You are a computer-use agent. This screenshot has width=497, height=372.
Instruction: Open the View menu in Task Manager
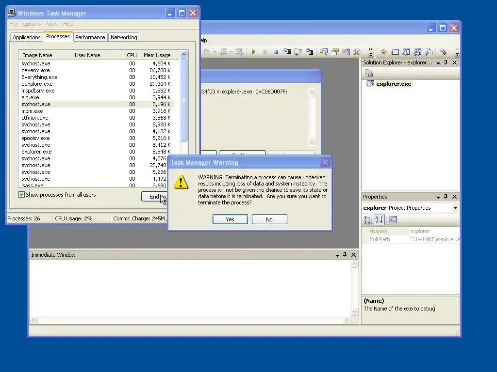click(x=52, y=24)
